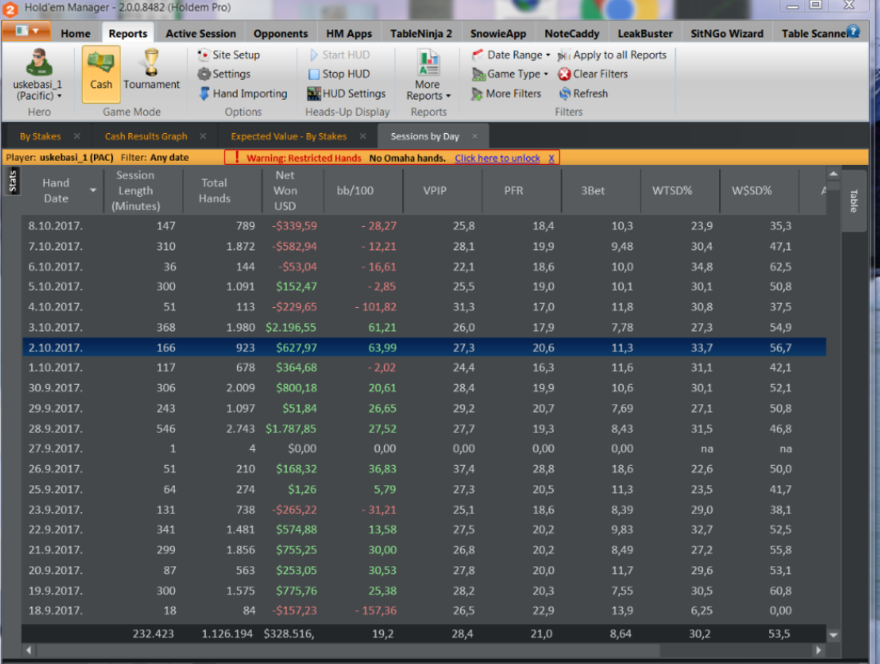Click net won value $1.787,85
Screen dimensions: 880x664
point(291,428)
